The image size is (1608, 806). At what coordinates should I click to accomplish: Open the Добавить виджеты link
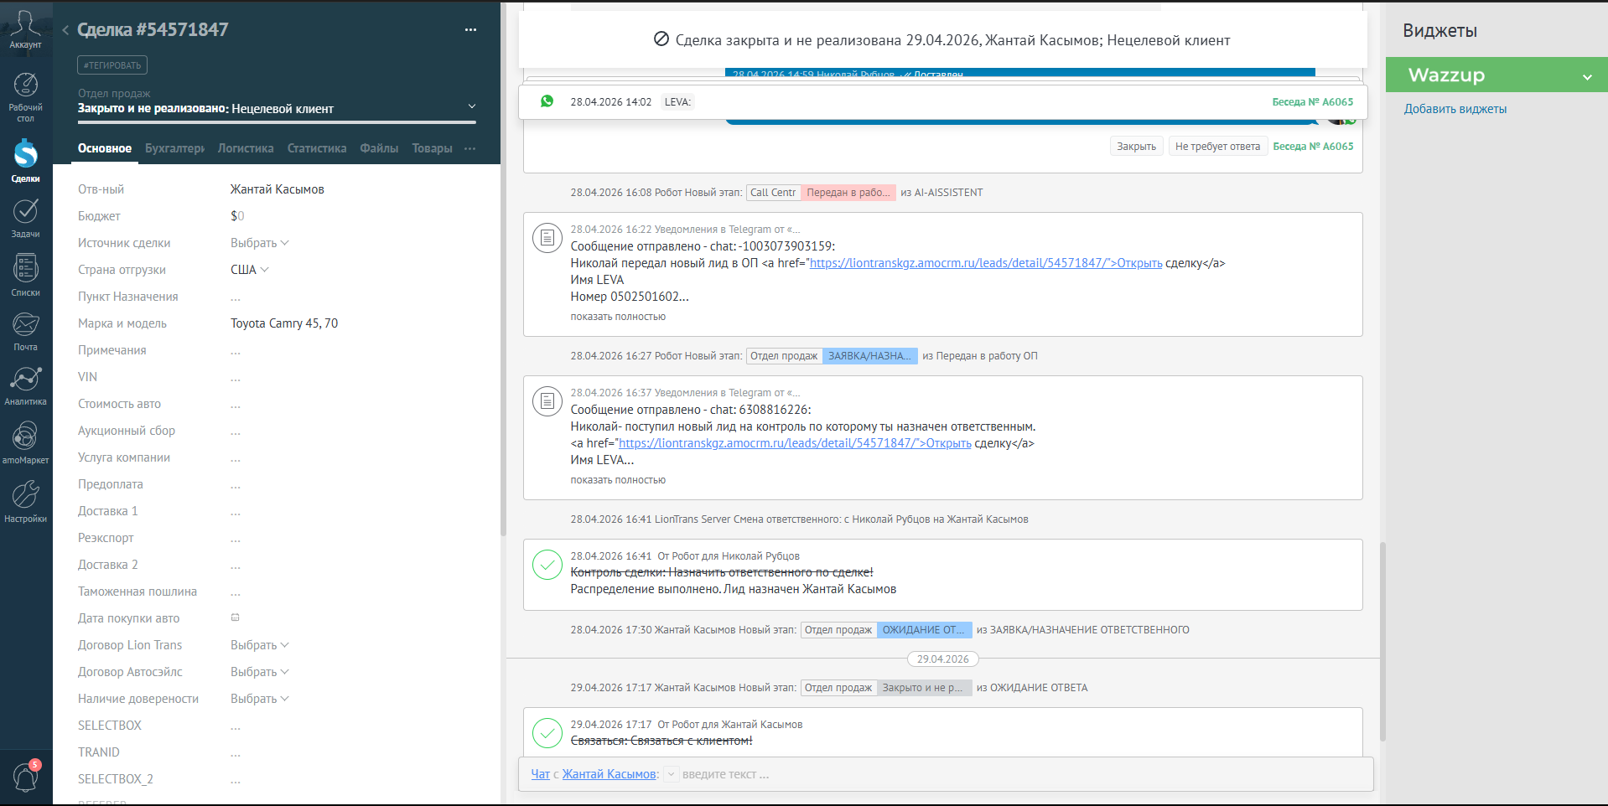click(x=1455, y=109)
